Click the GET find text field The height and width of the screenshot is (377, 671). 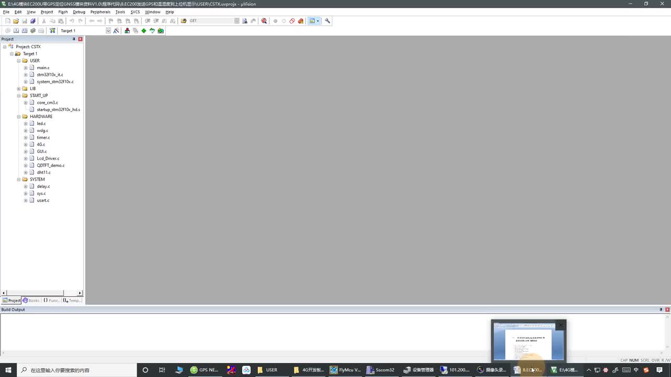coord(211,21)
